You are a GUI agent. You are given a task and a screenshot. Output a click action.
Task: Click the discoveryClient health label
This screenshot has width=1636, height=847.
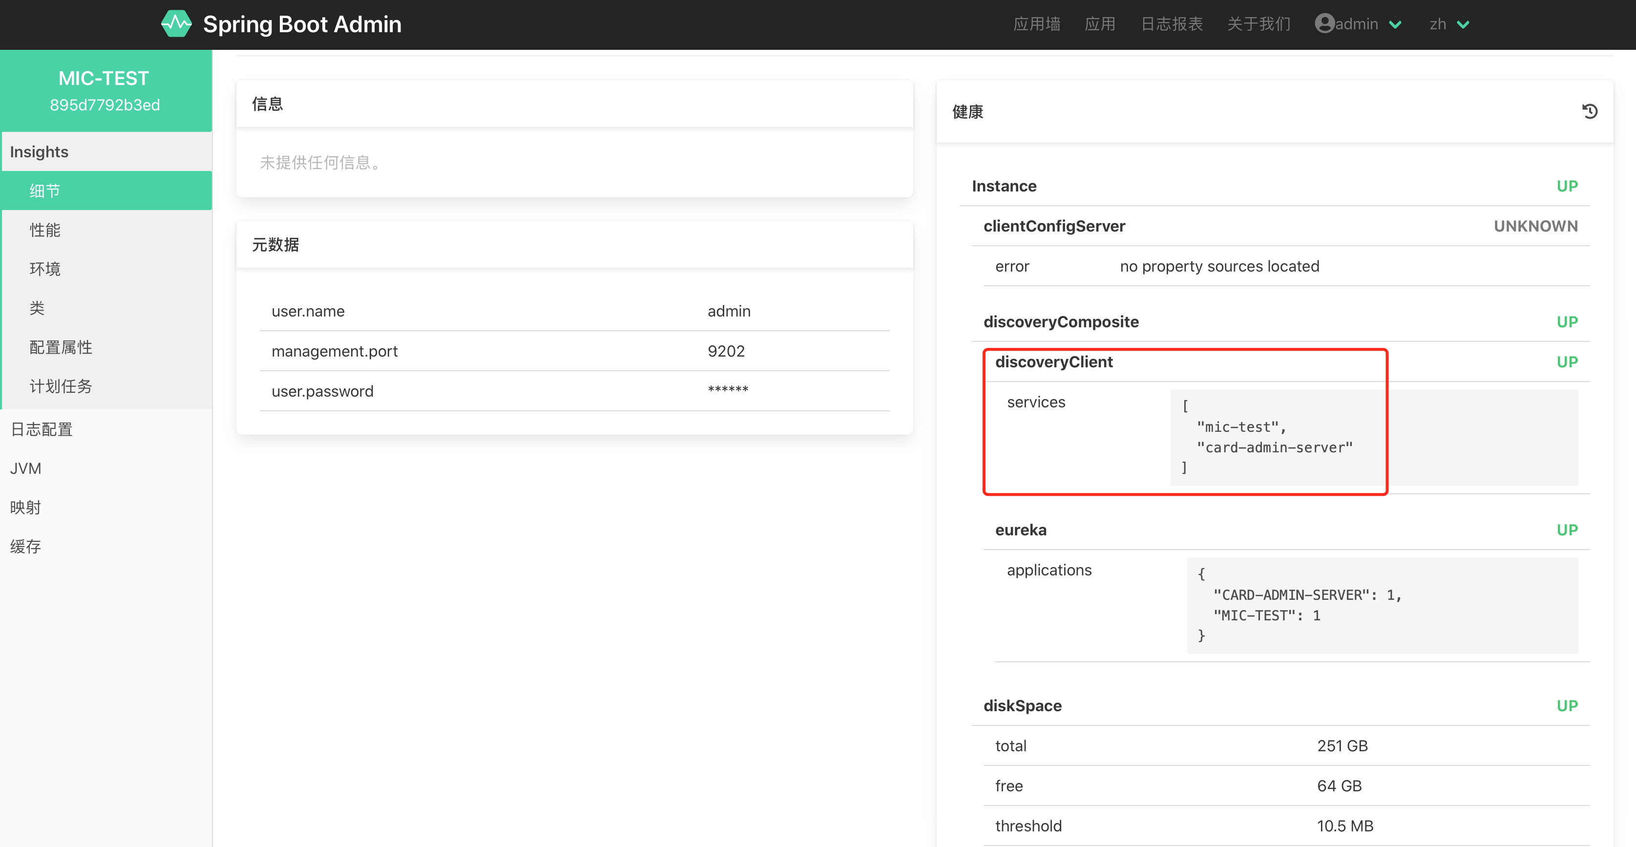[x=1053, y=362]
